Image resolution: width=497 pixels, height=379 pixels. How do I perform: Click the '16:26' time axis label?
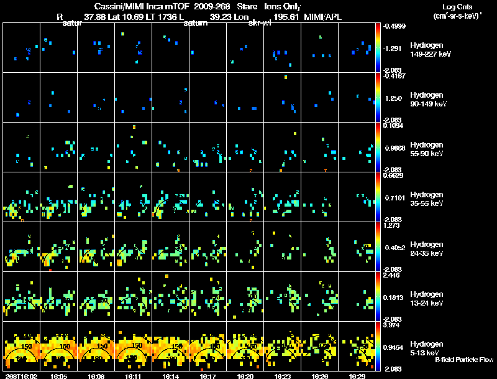319,376
